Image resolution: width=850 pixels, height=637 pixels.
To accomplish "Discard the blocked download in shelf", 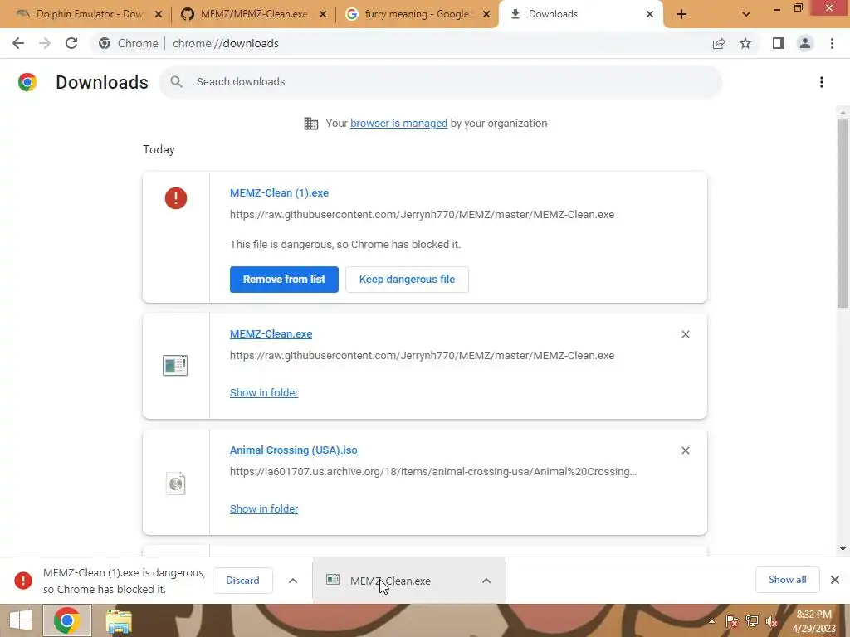I will click(x=242, y=581).
